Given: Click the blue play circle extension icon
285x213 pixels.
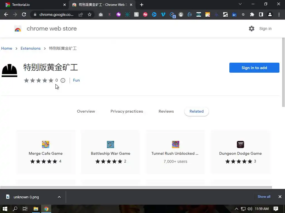Looking at the screenshot, I should [154, 14].
